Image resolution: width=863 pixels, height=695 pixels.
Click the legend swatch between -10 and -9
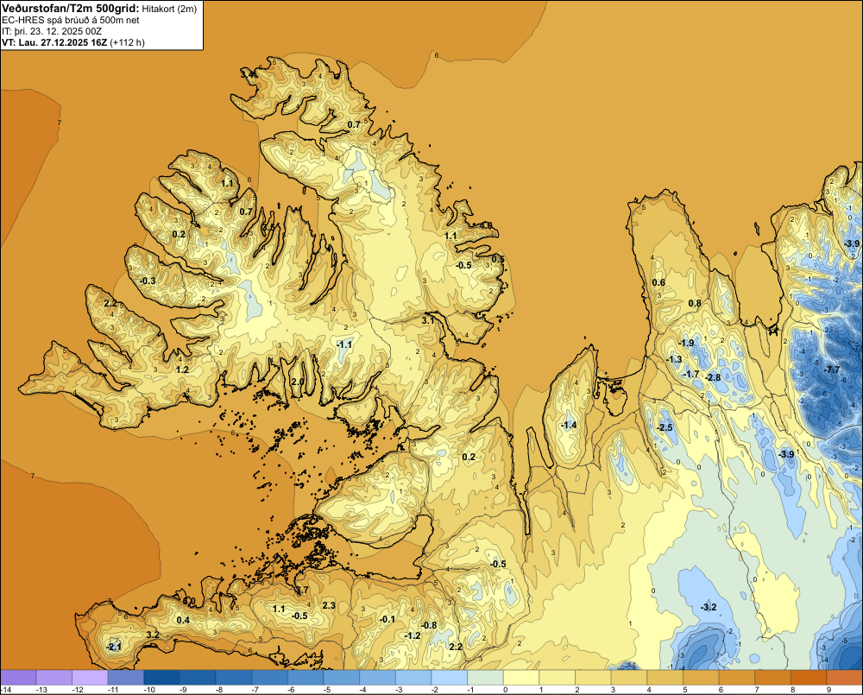(162, 678)
